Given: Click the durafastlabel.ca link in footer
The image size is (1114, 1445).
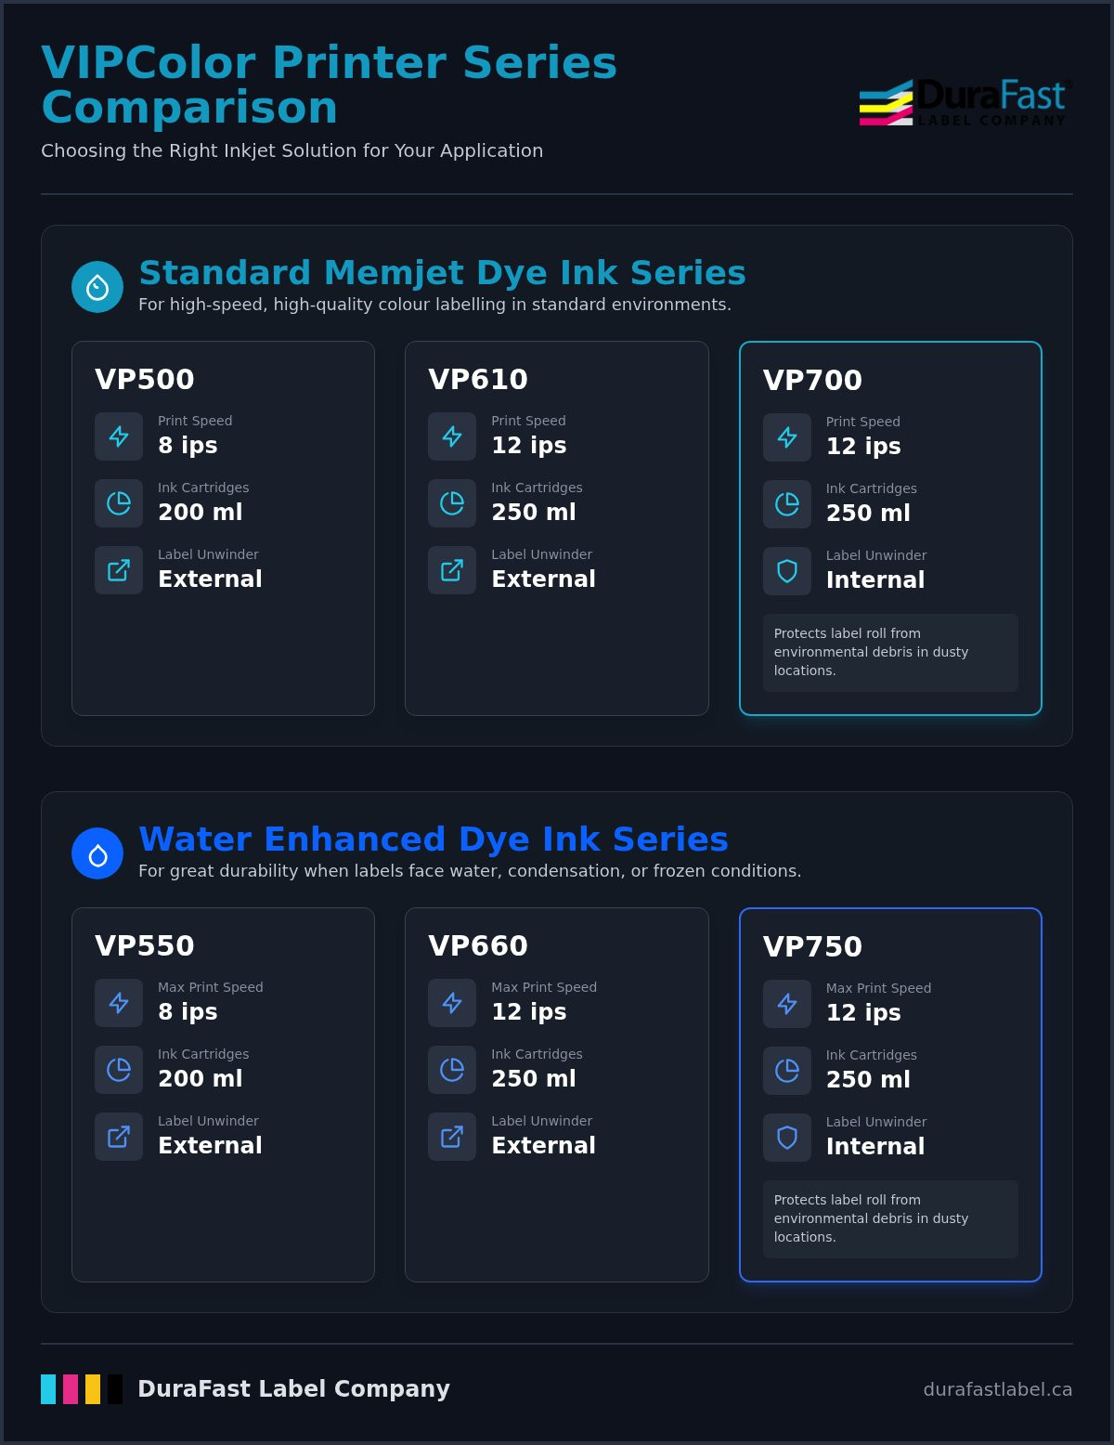Looking at the screenshot, I should coord(998,1389).
